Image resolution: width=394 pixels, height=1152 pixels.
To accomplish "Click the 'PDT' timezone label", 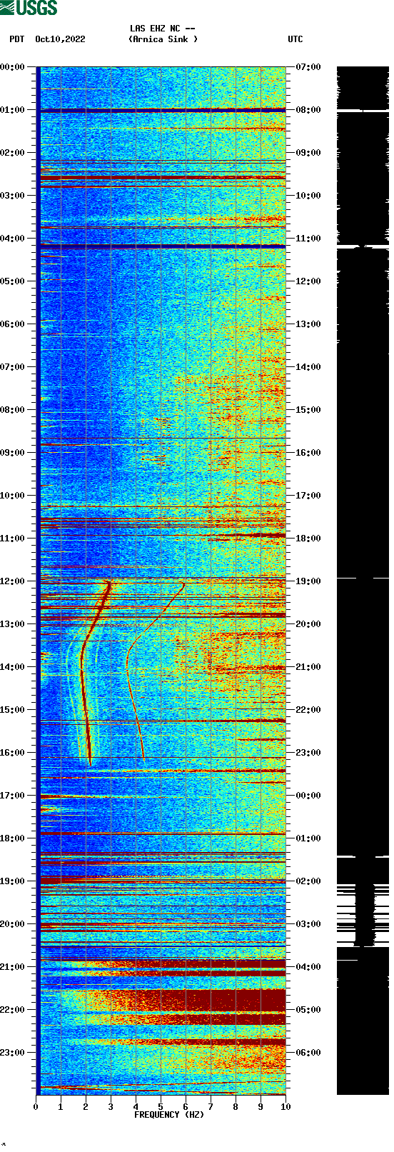I will [x=17, y=39].
